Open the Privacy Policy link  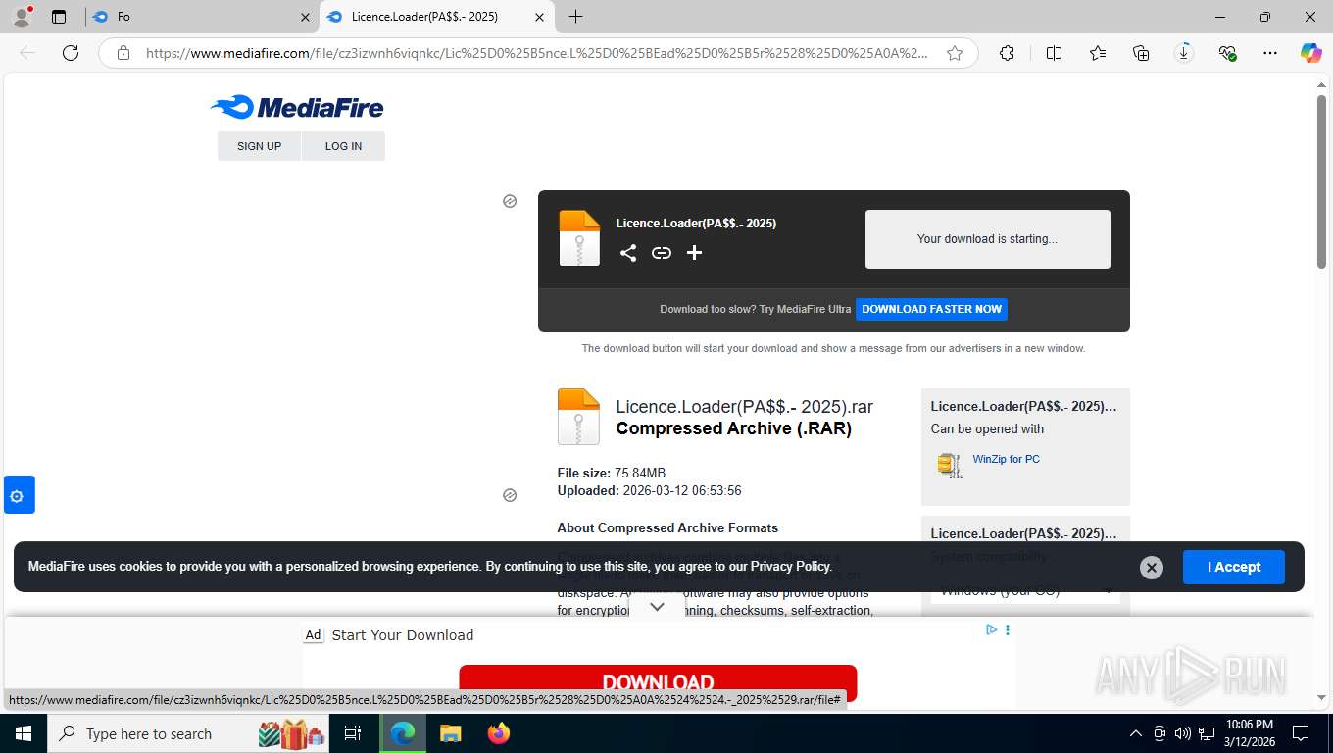(x=791, y=566)
